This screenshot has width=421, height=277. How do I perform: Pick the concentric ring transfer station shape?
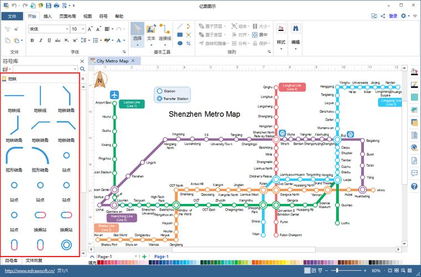pyautogui.click(x=67, y=245)
